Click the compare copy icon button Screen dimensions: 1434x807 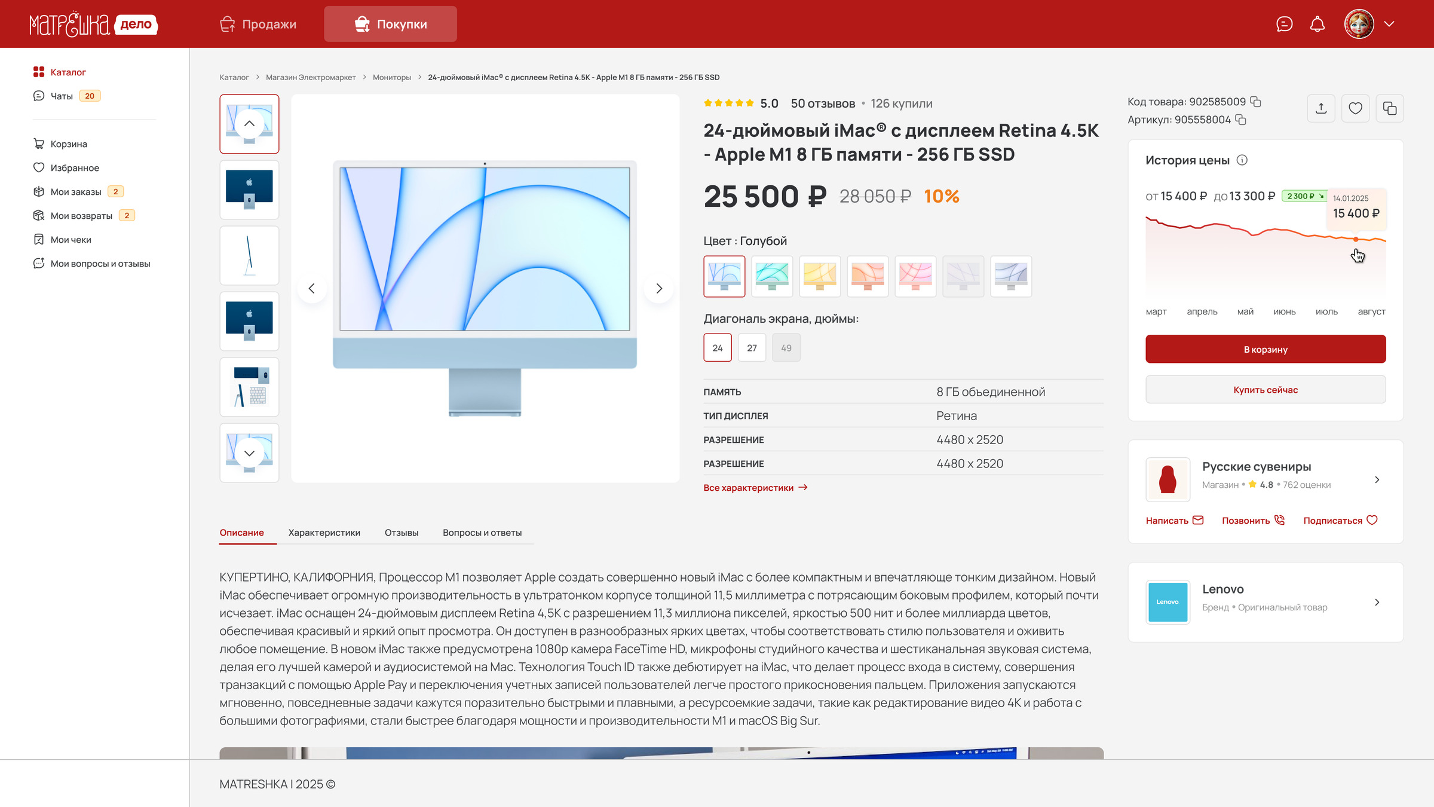[x=1390, y=108]
